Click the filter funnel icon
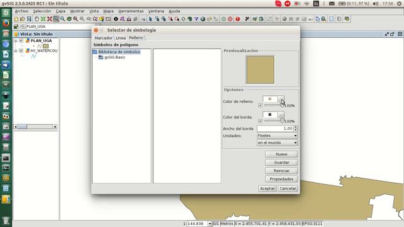Image resolution: width=404 pixels, height=227 pixels. pos(196,19)
